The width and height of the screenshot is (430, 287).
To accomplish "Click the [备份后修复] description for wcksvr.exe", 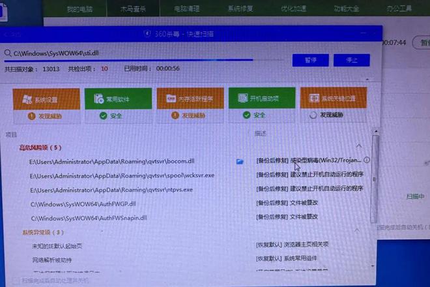I will pos(310,174).
